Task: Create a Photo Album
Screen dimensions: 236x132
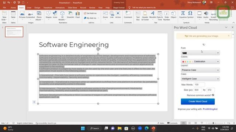Action: (x=39, y=16)
